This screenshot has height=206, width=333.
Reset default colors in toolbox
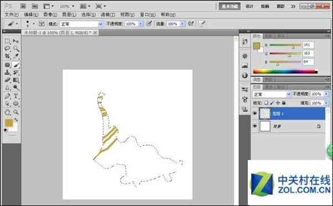tap(6, 130)
